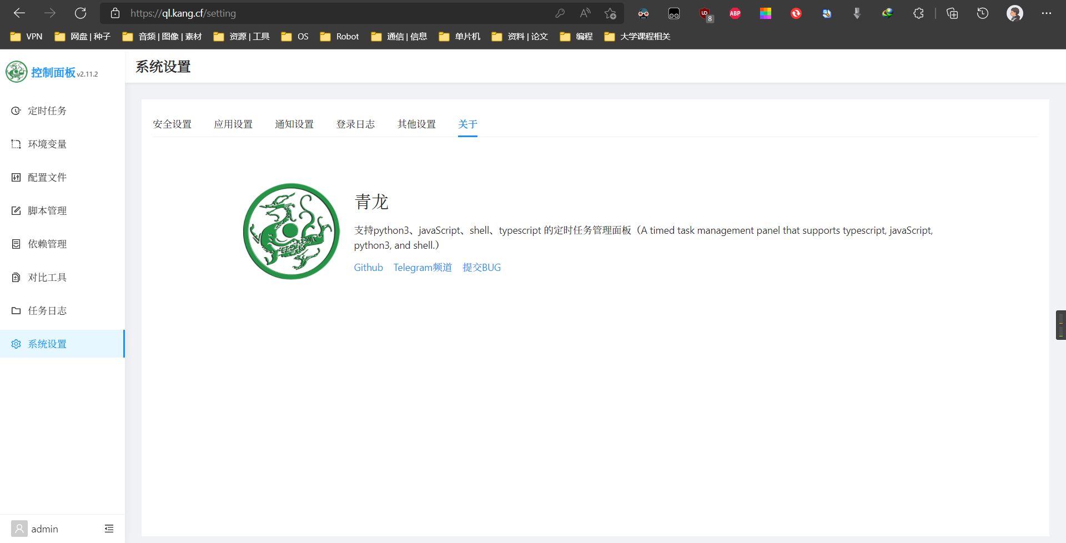Switch to 其他设置 tab
The height and width of the screenshot is (543, 1066).
click(x=416, y=124)
